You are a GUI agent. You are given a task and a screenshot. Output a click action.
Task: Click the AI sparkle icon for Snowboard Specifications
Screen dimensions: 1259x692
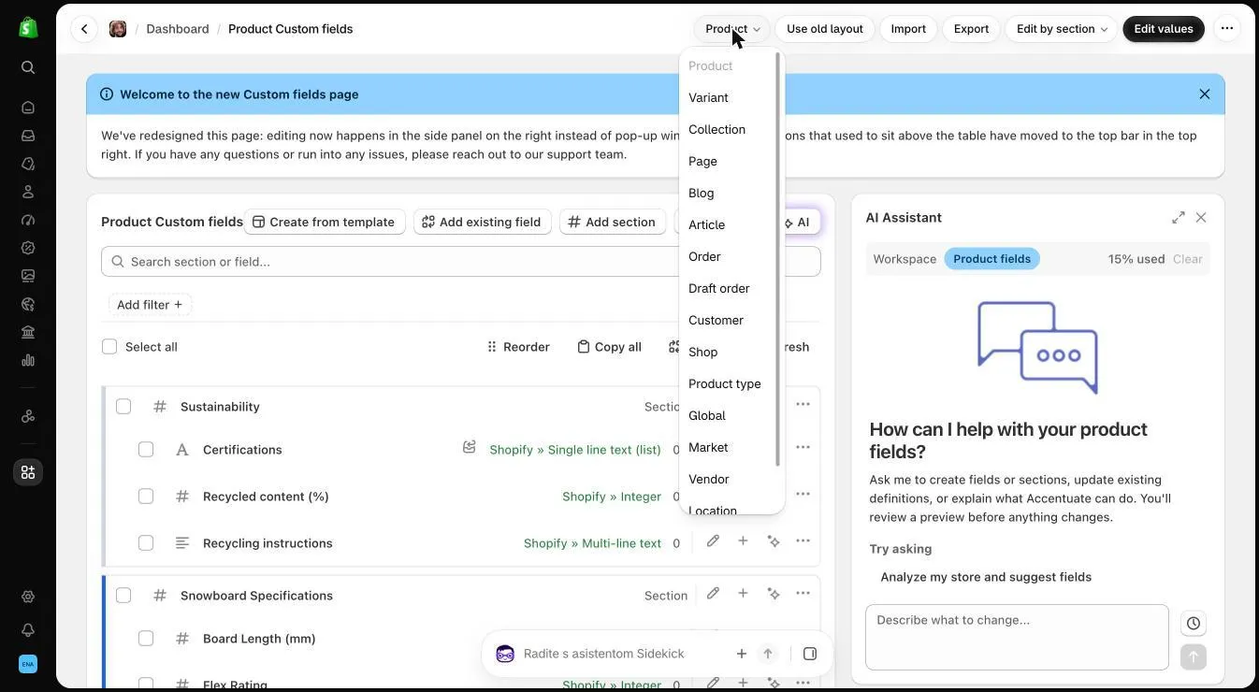coord(774,593)
